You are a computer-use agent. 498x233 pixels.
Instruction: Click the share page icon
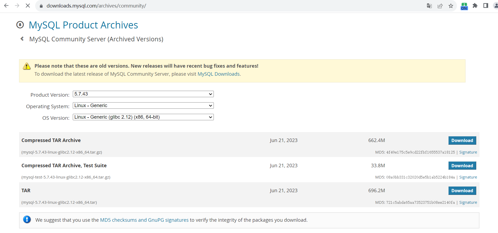point(440,6)
